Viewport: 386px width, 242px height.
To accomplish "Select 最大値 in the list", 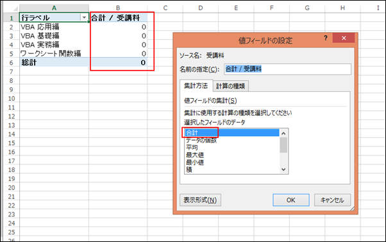I will [232, 155].
